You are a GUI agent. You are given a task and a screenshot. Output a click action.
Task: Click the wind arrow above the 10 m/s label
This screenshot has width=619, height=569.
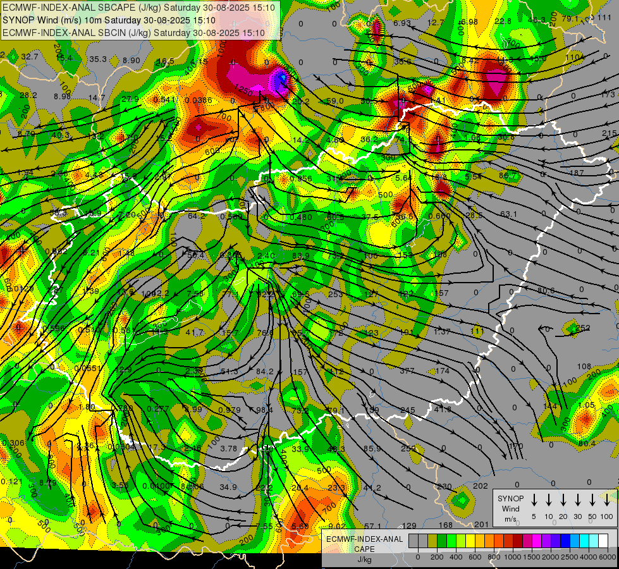548,500
